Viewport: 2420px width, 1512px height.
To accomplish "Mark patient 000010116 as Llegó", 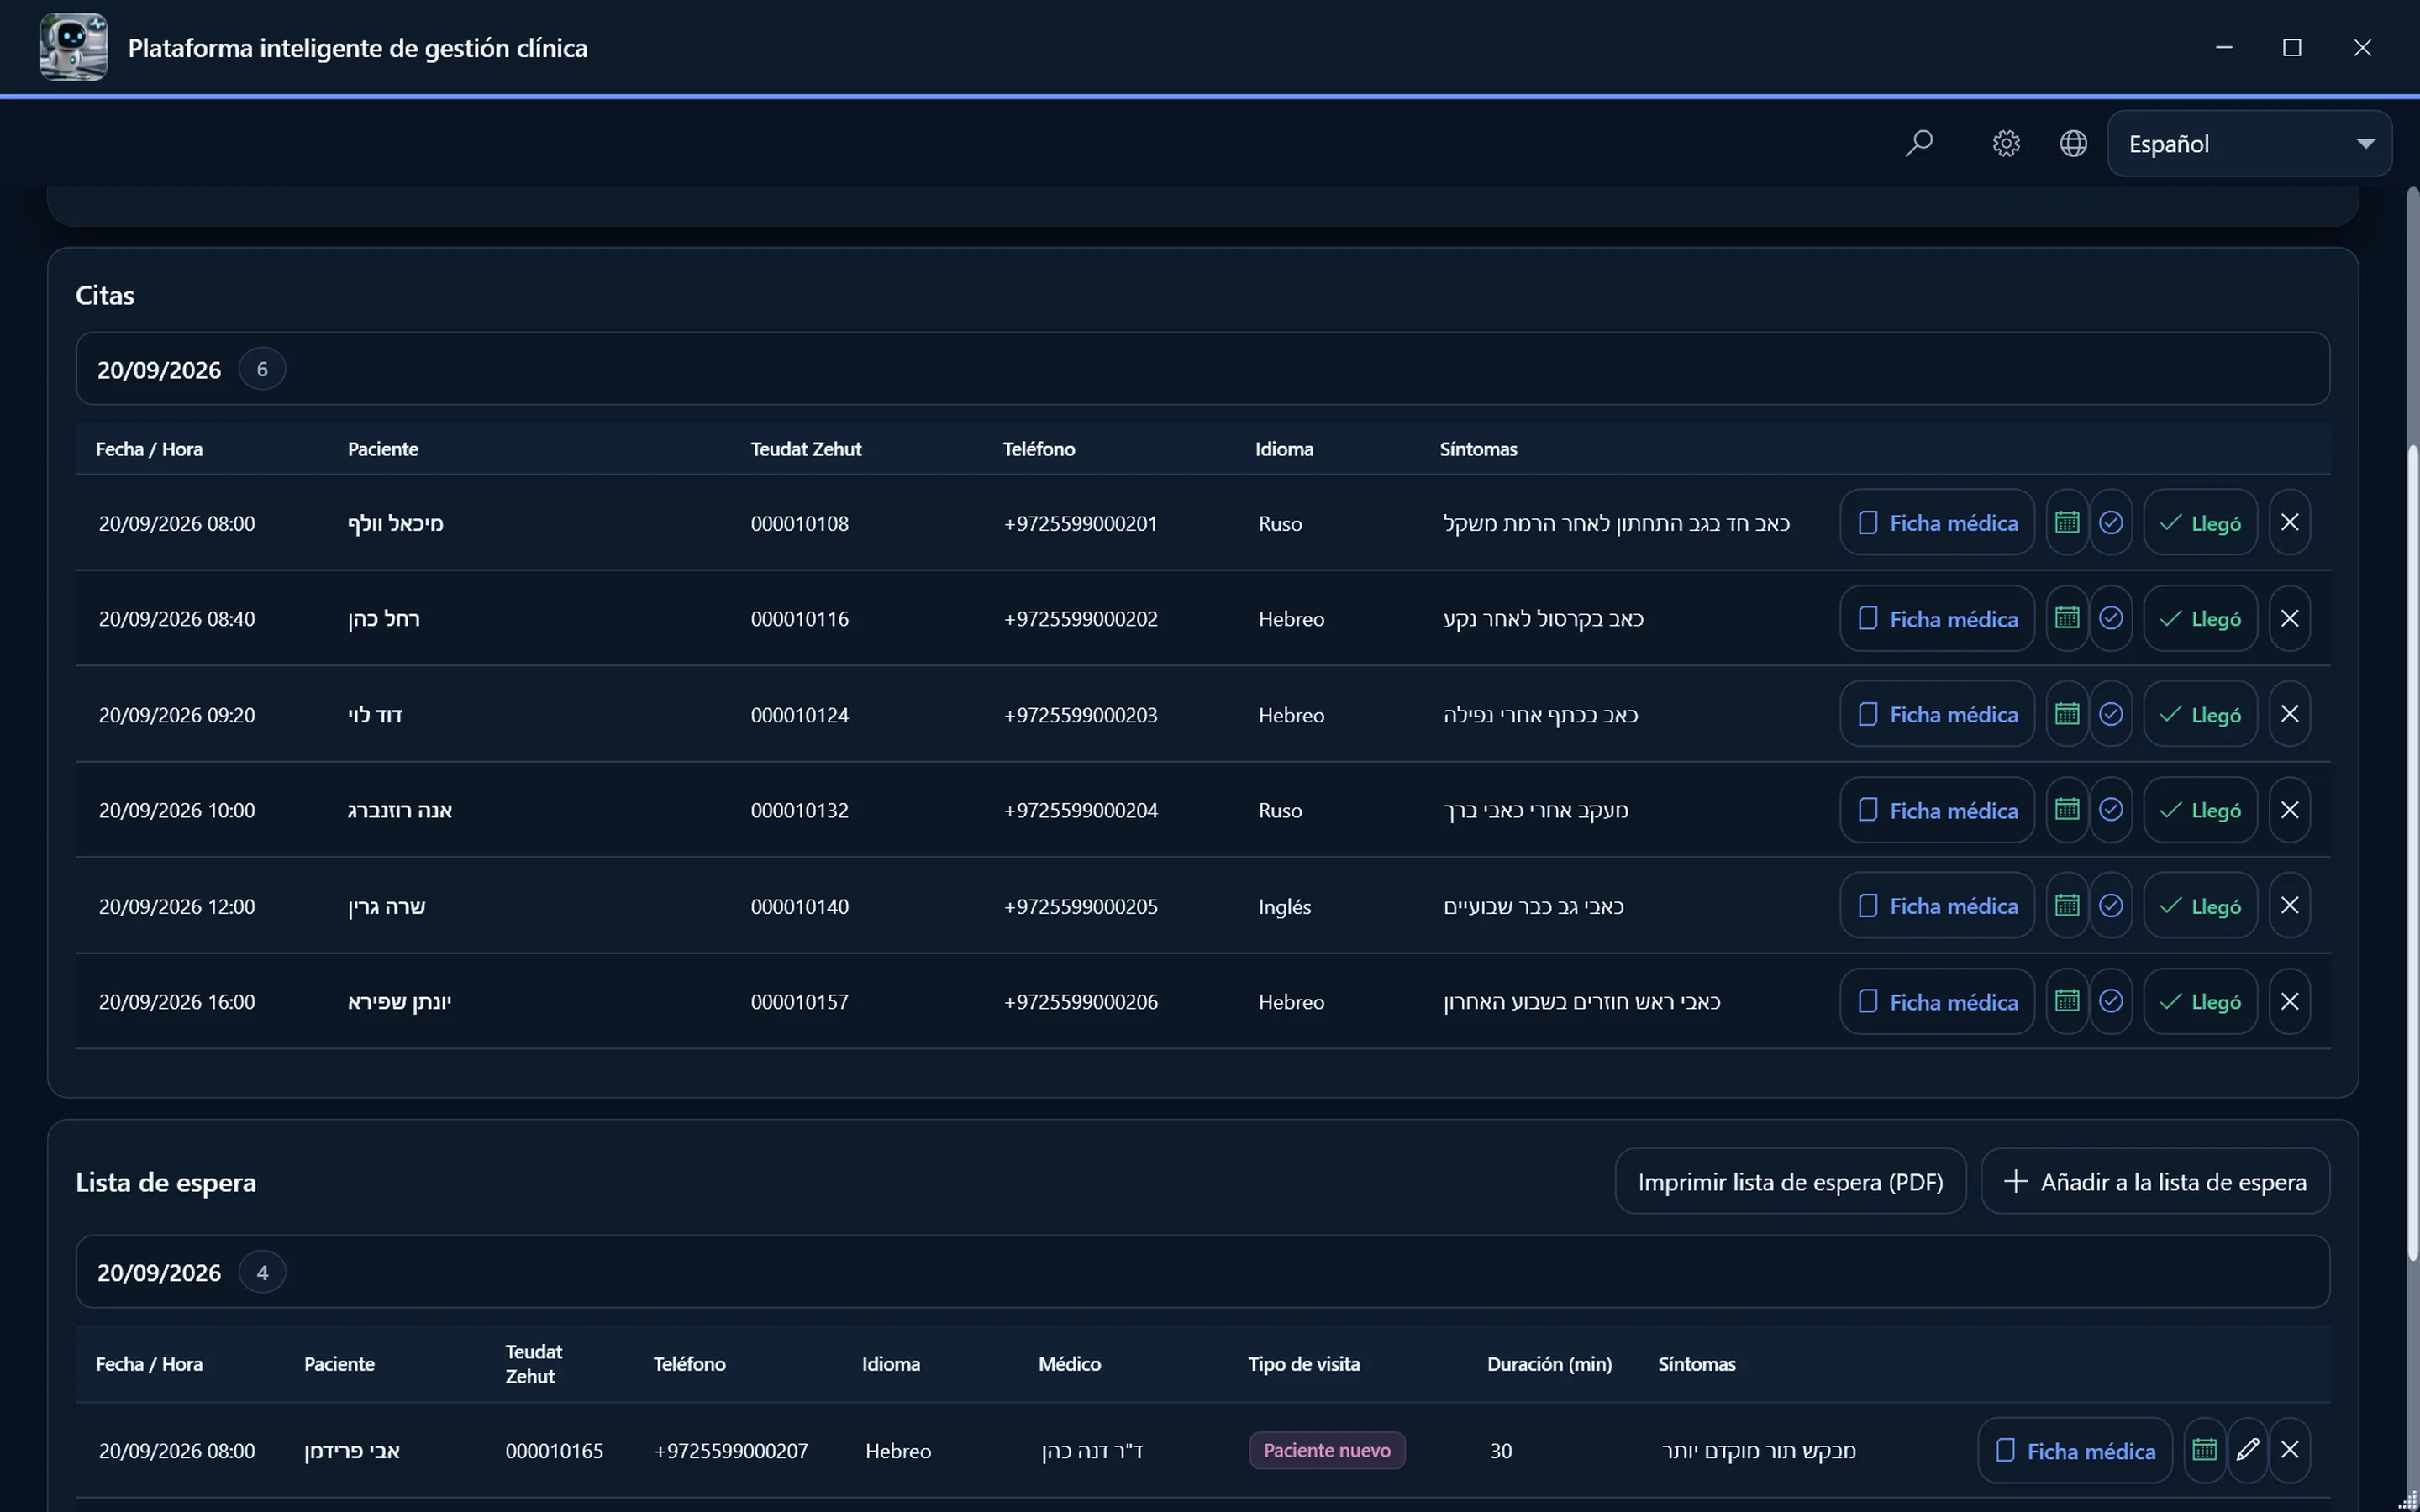I will pyautogui.click(x=2200, y=618).
